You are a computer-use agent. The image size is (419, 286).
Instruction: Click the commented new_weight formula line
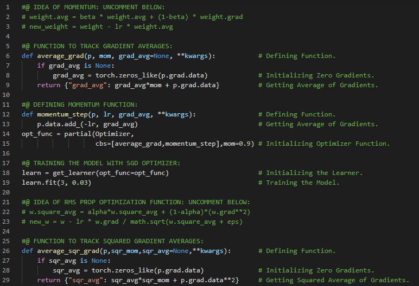(x=97, y=27)
